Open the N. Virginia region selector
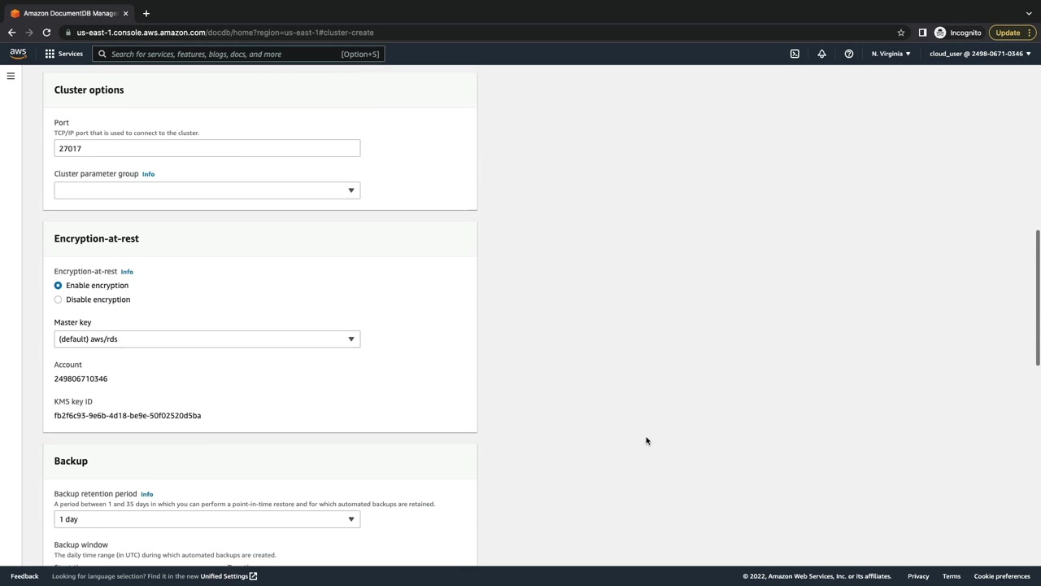1041x586 pixels. click(891, 54)
